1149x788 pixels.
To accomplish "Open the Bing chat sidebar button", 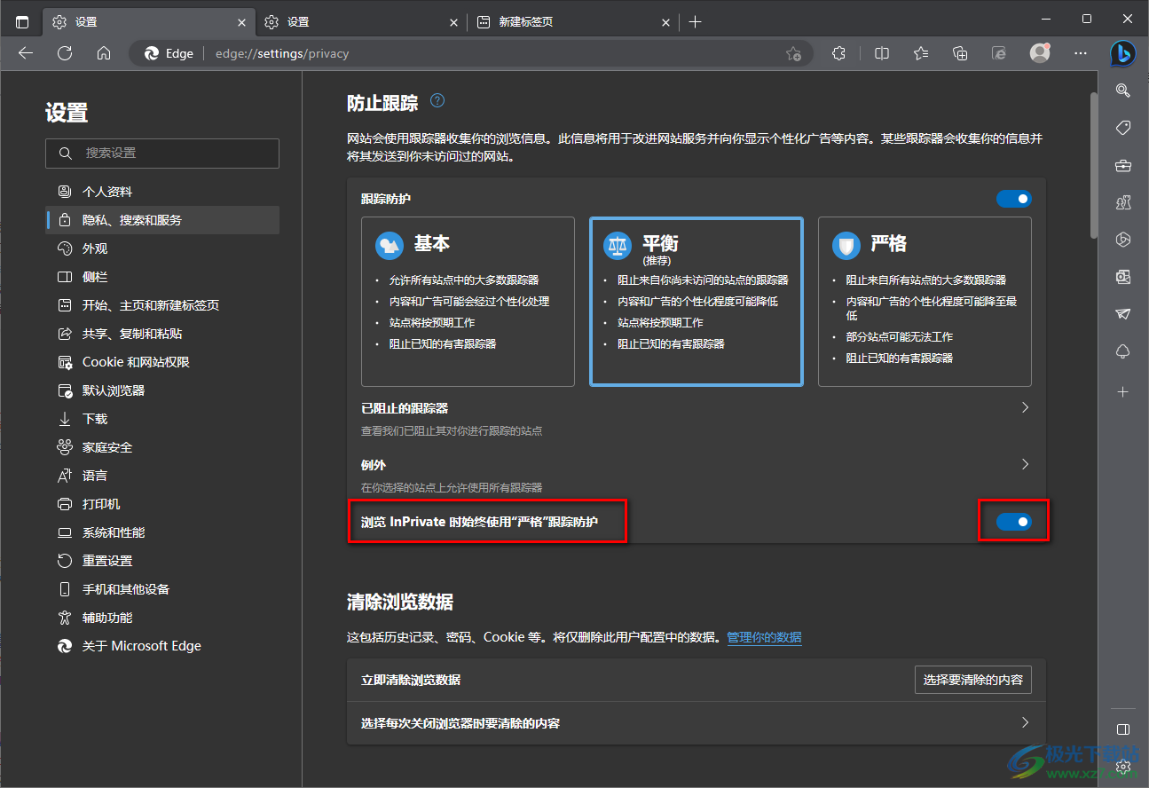I will (1122, 53).
